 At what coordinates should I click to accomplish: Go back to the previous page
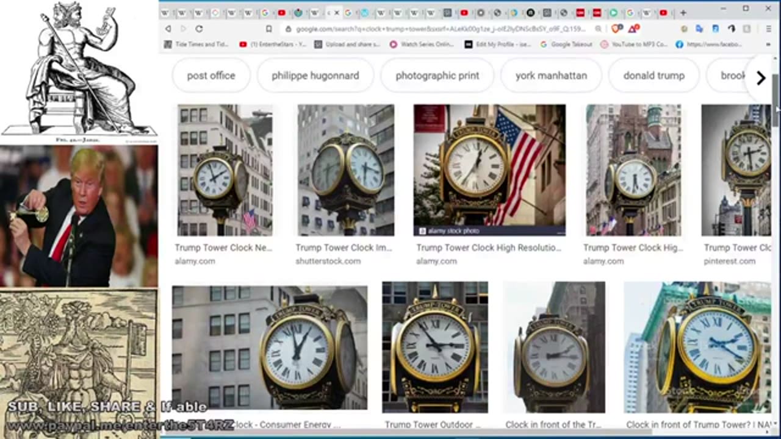pyautogui.click(x=168, y=29)
